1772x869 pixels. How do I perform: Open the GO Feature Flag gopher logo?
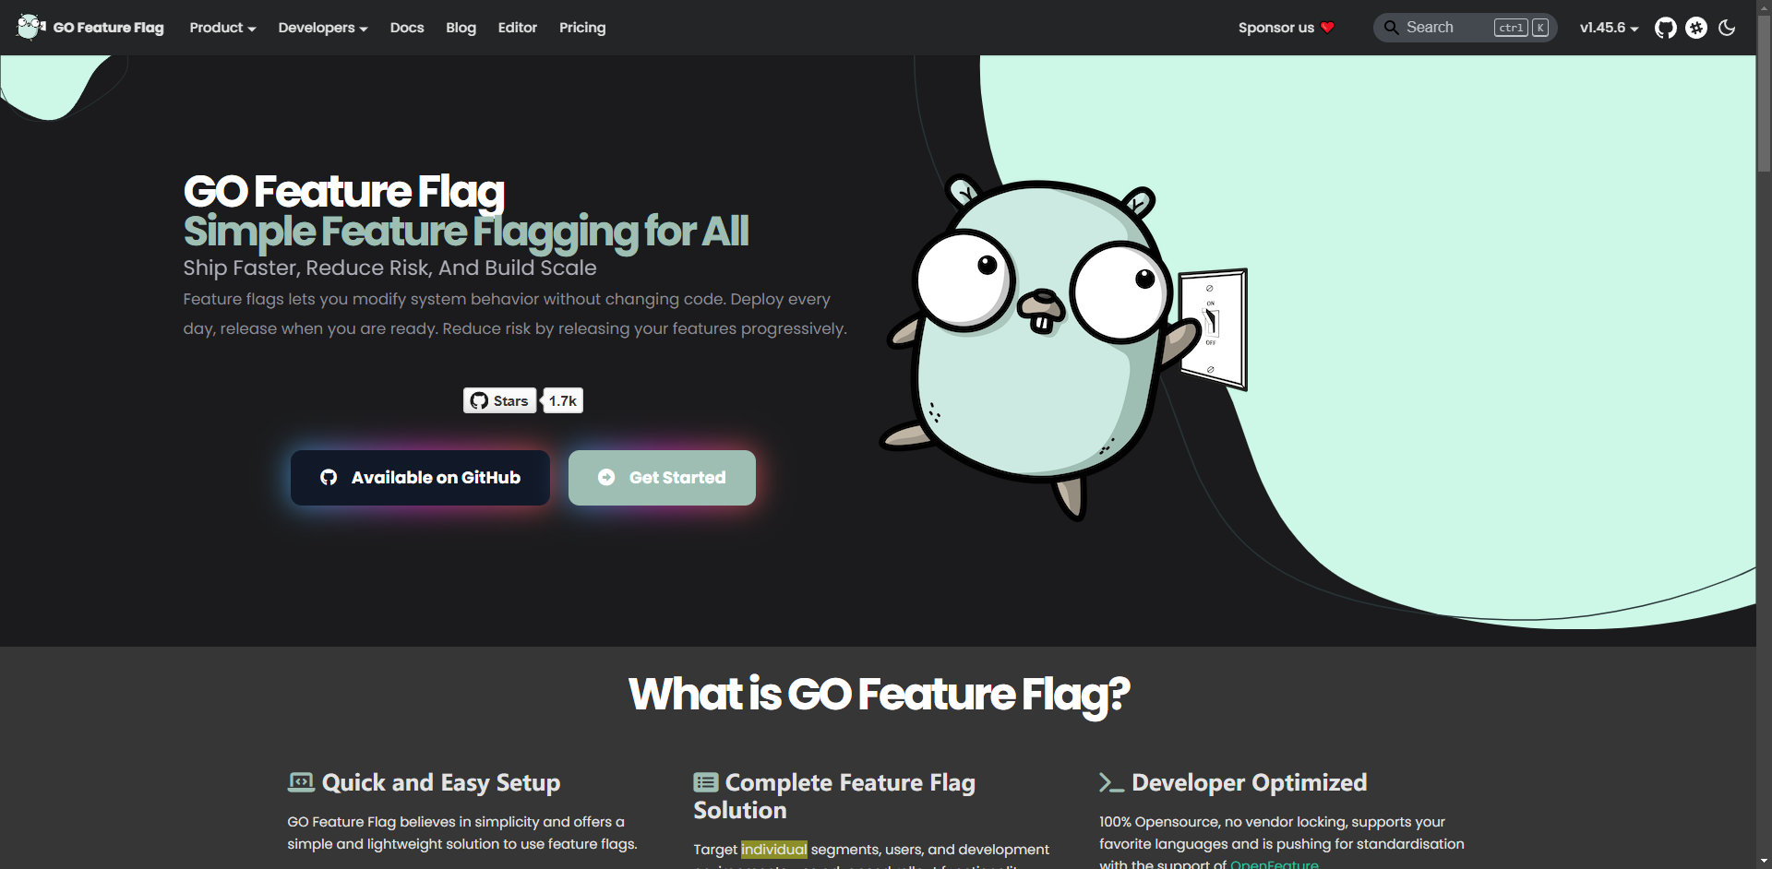(x=29, y=27)
